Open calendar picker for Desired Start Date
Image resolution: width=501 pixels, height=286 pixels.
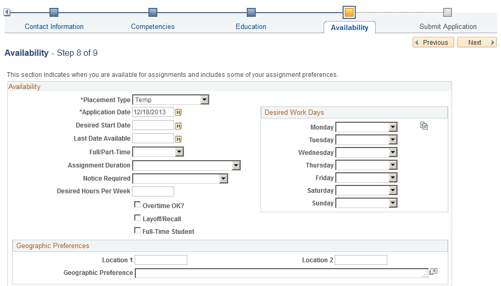tap(178, 126)
